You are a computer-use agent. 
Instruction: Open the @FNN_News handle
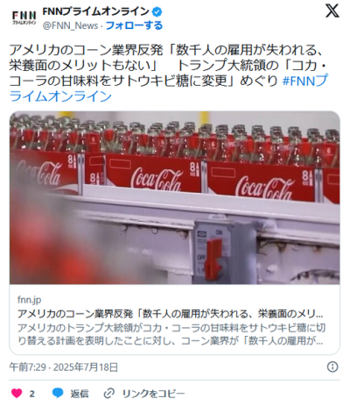click(70, 25)
